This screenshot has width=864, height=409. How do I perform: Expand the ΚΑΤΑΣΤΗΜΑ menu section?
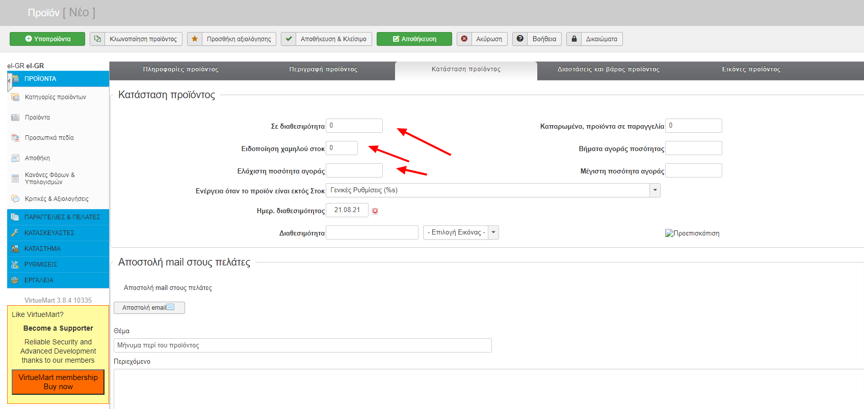pyautogui.click(x=58, y=249)
